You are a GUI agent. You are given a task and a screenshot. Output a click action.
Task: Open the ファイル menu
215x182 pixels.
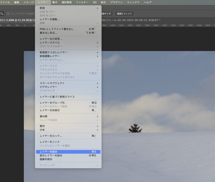4,2
